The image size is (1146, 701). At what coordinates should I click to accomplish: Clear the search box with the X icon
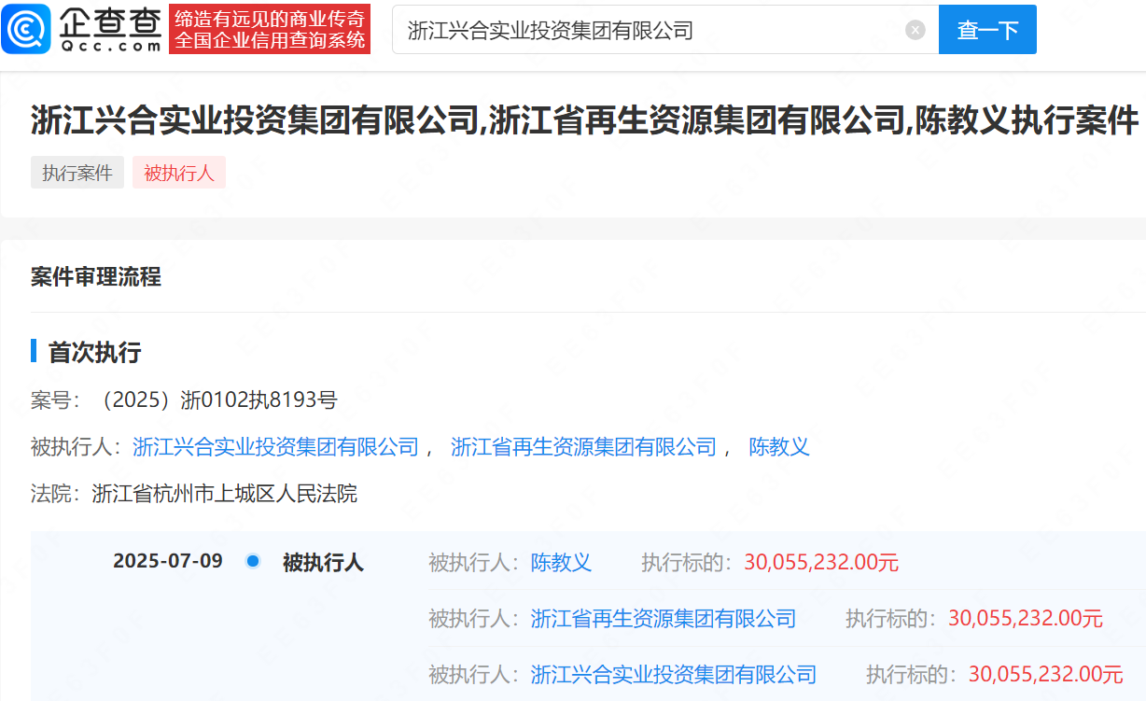(915, 30)
